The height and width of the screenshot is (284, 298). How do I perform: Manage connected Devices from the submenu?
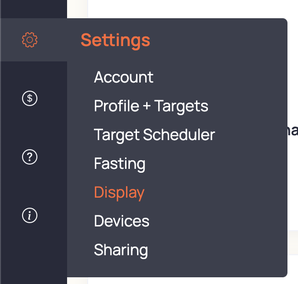pyautogui.click(x=122, y=221)
